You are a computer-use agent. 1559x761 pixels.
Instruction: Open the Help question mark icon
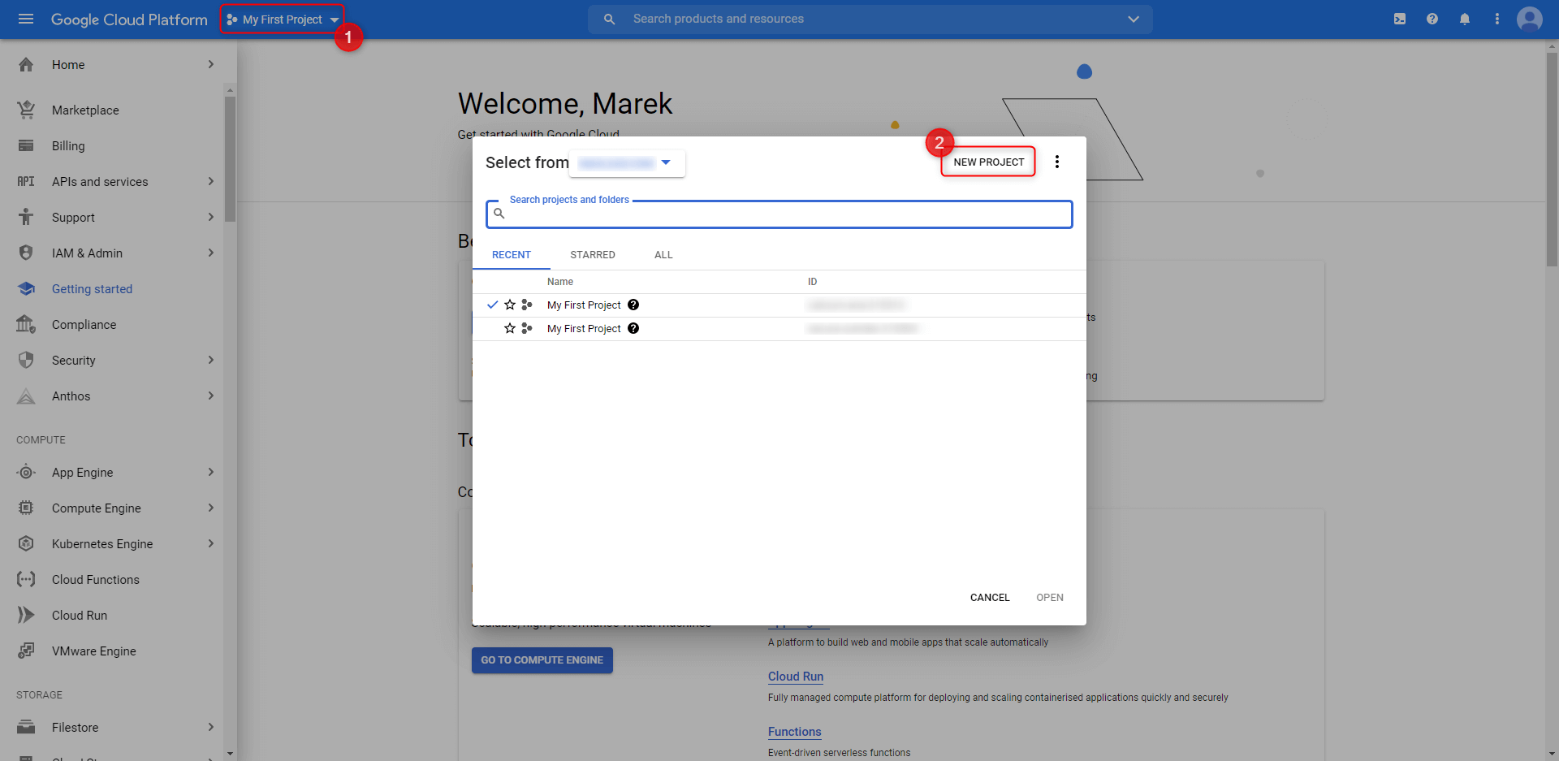pos(1432,19)
